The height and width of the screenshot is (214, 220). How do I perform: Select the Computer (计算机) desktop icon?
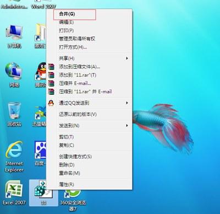(14, 36)
